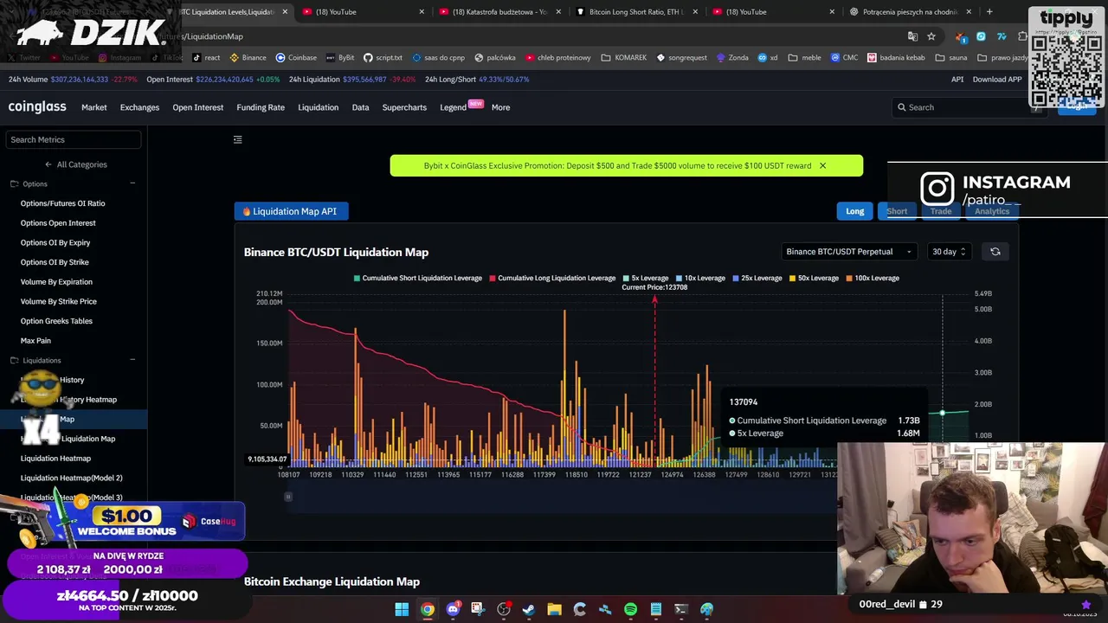This screenshot has height=623, width=1108.
Task: Open the KOMAREK bookmark folder
Action: [623, 58]
